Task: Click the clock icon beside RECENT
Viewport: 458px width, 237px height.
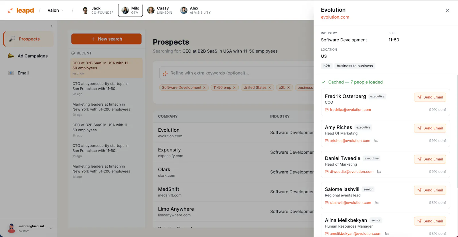Action: point(73,53)
